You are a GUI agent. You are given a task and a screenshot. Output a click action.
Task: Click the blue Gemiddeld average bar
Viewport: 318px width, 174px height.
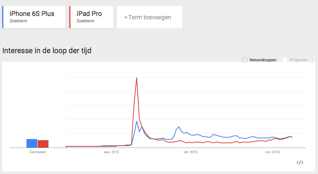pos(32,143)
